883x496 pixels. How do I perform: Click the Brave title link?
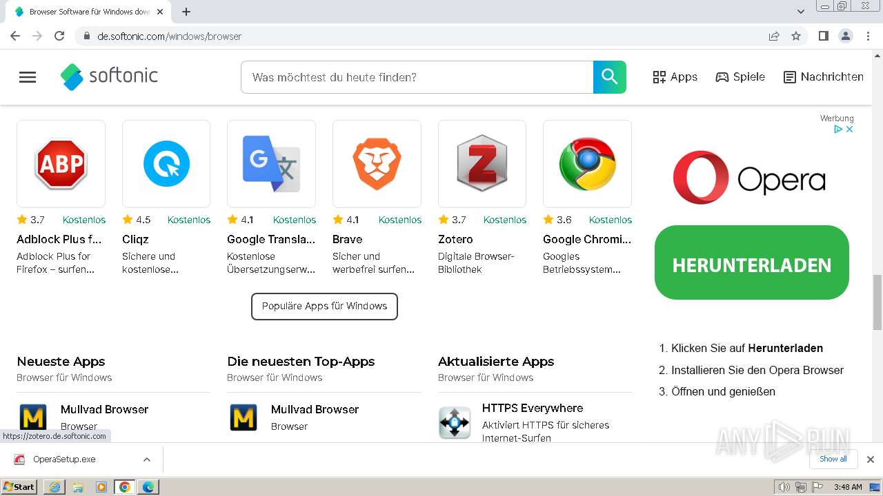point(348,239)
